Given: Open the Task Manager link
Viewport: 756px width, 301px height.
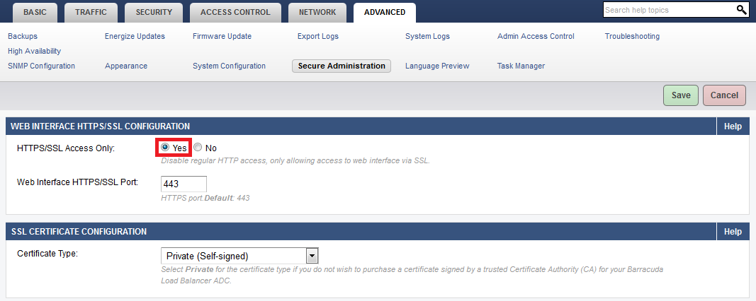Looking at the screenshot, I should click(x=521, y=66).
